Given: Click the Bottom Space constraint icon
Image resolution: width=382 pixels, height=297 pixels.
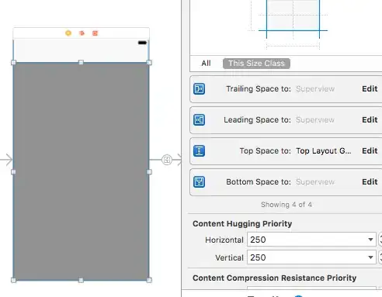Looking at the screenshot, I should click(199, 182).
